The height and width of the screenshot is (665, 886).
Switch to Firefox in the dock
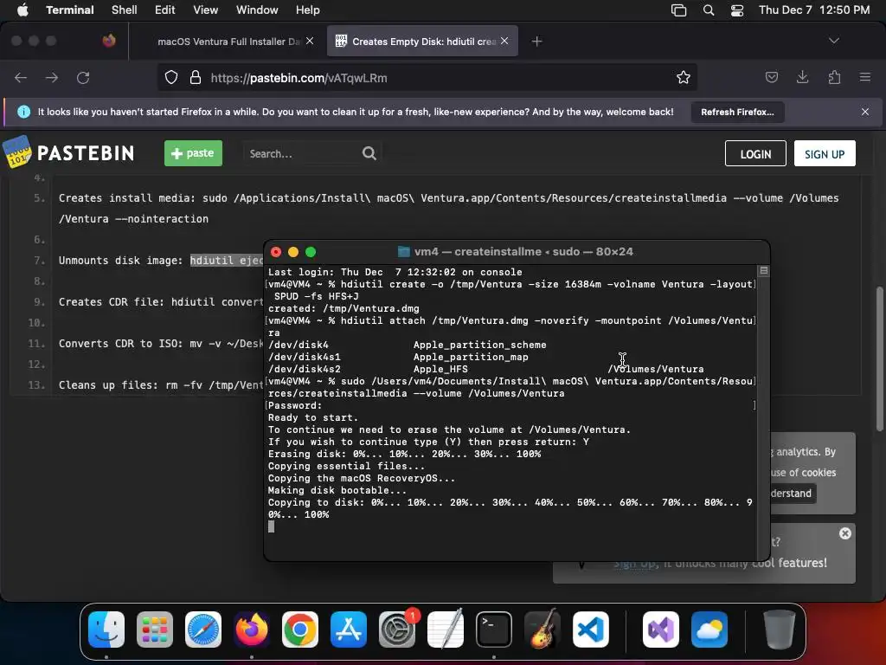[x=252, y=629]
